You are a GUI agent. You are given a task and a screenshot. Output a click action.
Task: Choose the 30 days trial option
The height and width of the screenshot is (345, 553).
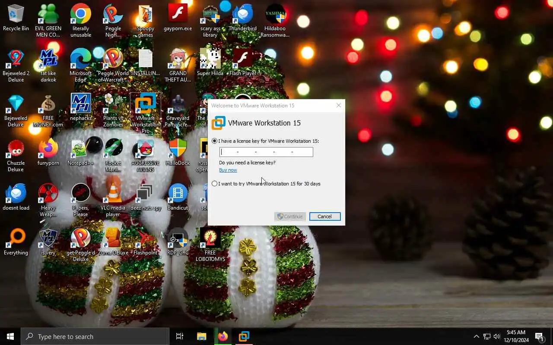pos(266,184)
